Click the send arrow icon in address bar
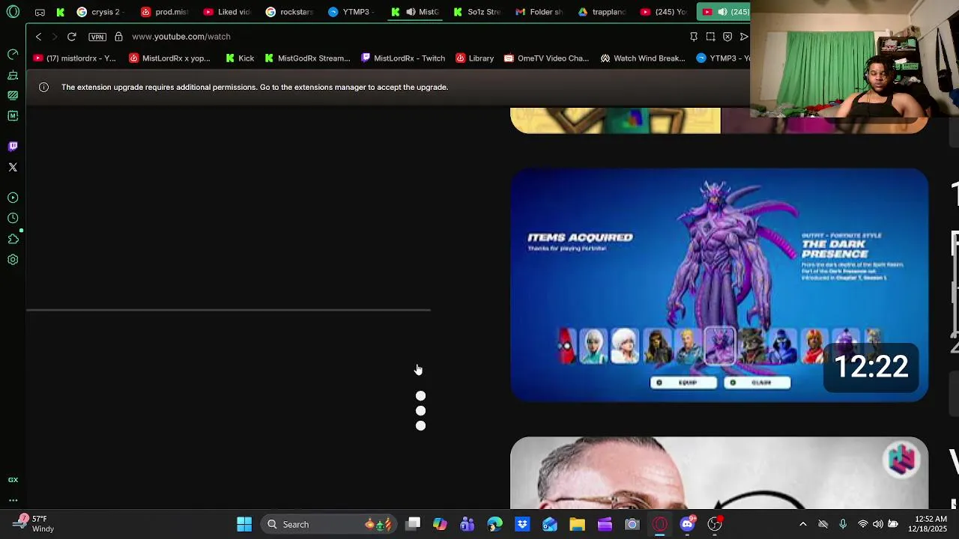959x539 pixels. point(744,37)
